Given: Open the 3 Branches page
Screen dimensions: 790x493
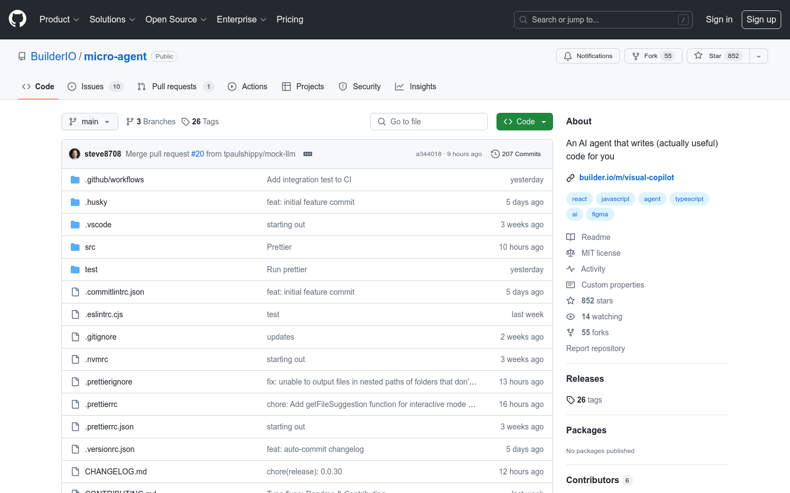Looking at the screenshot, I should [x=151, y=122].
